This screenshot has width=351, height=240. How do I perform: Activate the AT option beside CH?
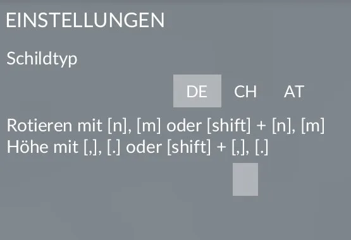click(x=294, y=91)
